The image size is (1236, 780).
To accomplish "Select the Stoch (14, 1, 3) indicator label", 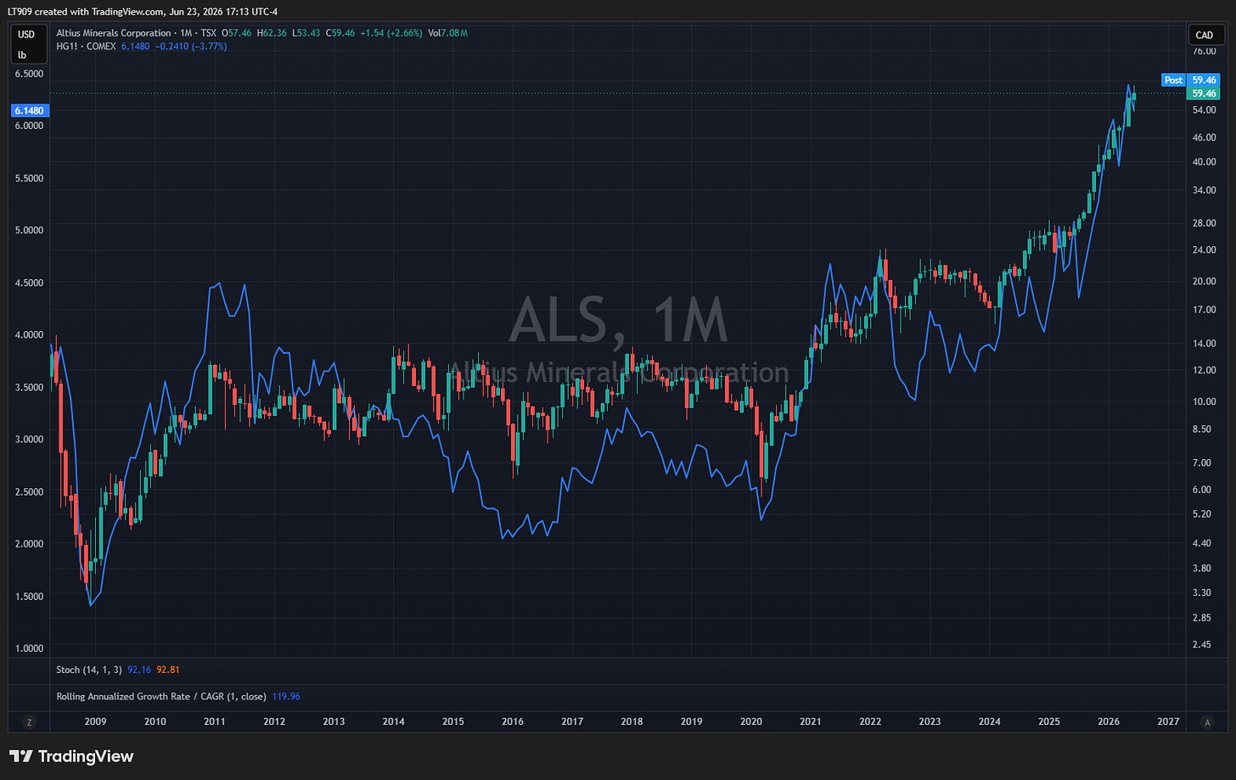I will click(x=89, y=670).
